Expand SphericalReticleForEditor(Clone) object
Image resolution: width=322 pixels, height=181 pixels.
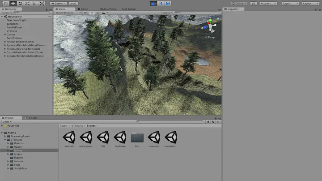(x=5, y=45)
